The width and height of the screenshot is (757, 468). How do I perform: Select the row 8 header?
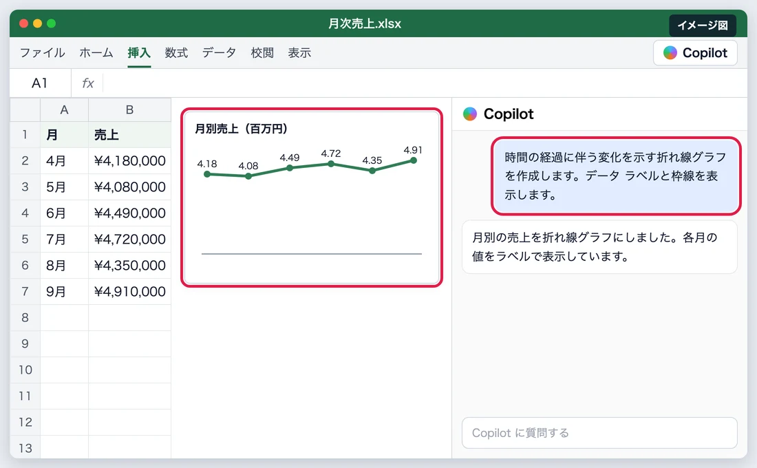[25, 317]
